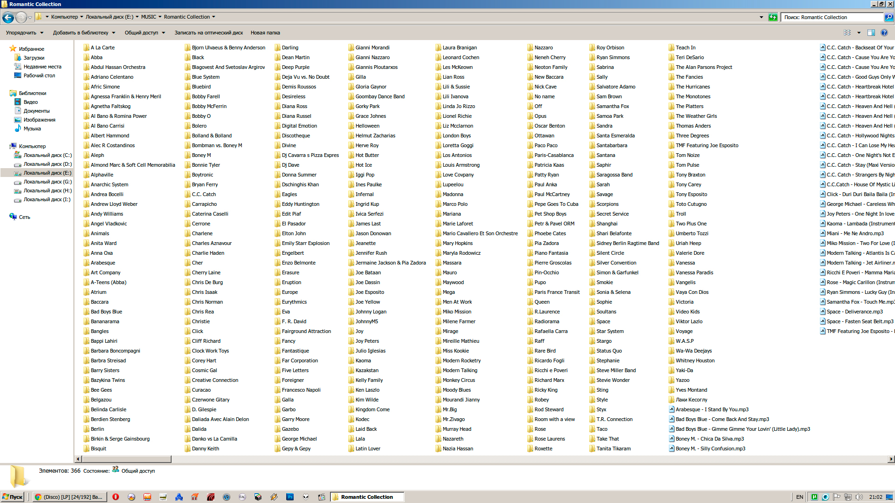Select Локальный диск (D:) in the tree
Image resolution: width=895 pixels, height=503 pixels.
click(x=47, y=164)
